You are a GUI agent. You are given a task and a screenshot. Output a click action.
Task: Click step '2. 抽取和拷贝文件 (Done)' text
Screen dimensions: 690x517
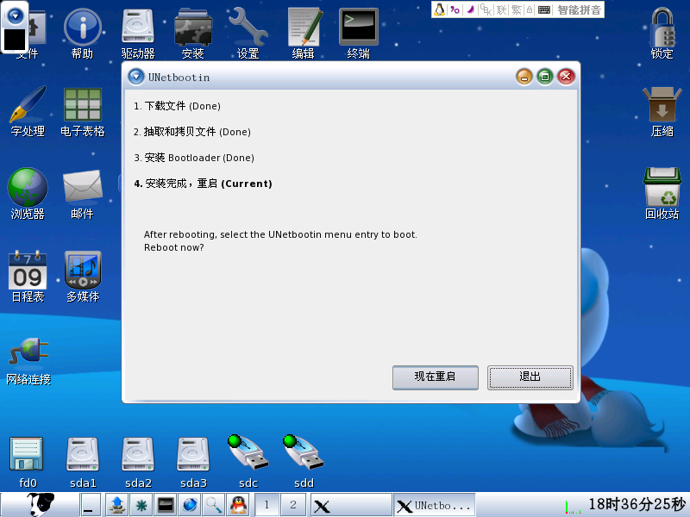coord(192,132)
